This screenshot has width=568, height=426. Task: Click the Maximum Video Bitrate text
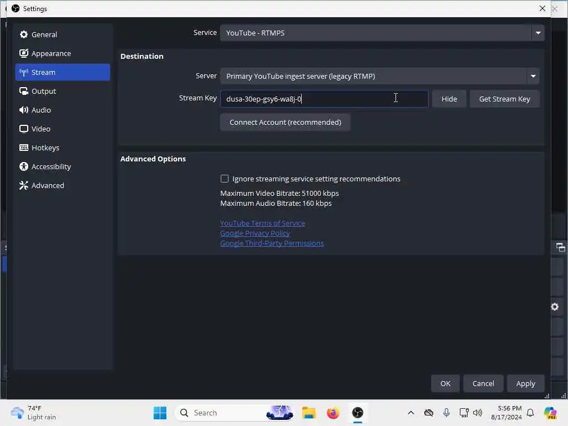(280, 193)
